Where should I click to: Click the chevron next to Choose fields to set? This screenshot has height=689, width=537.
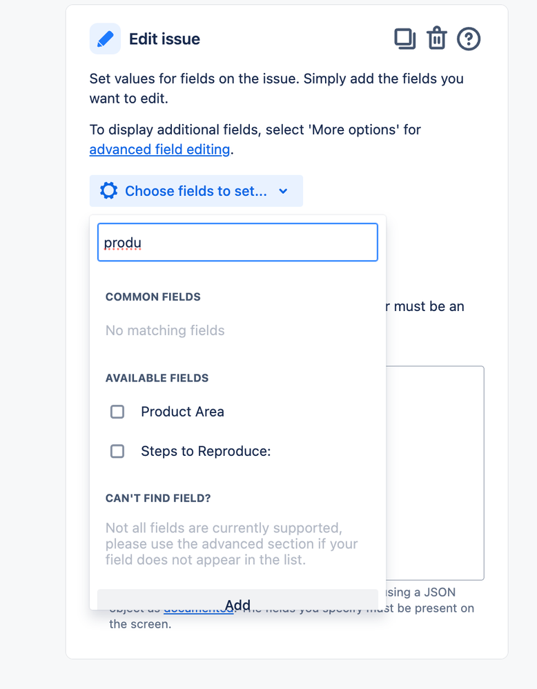pyautogui.click(x=283, y=191)
